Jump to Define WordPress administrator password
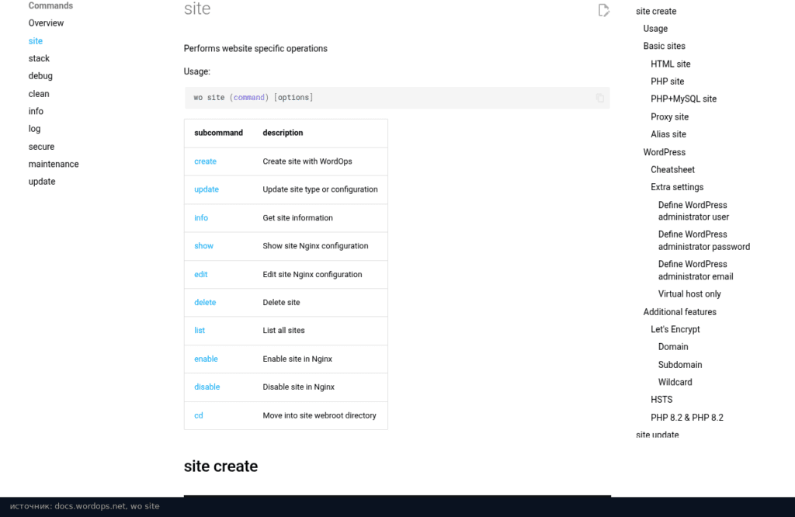 pyautogui.click(x=704, y=241)
